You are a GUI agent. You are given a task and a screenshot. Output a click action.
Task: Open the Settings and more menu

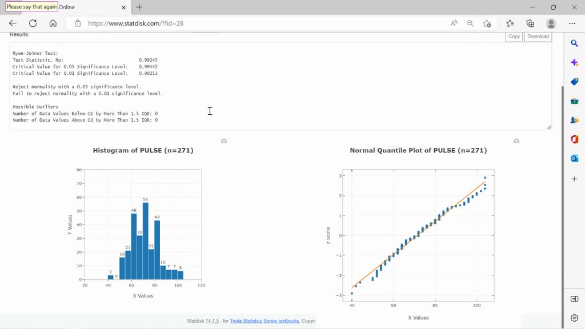pyautogui.click(x=571, y=23)
